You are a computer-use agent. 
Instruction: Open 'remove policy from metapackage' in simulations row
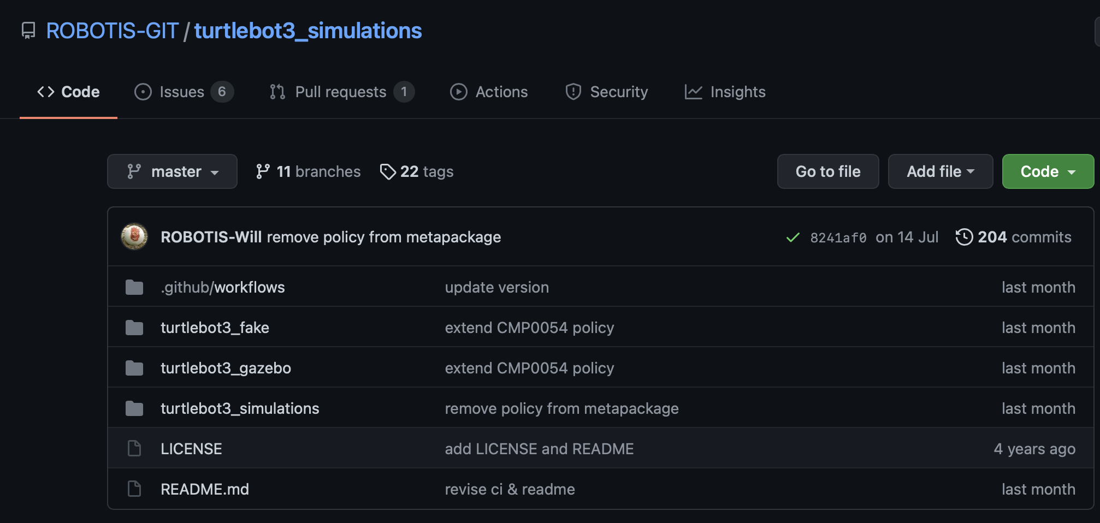[562, 408]
